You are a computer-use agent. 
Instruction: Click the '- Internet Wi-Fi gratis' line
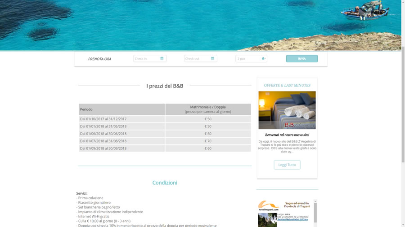click(x=93, y=216)
